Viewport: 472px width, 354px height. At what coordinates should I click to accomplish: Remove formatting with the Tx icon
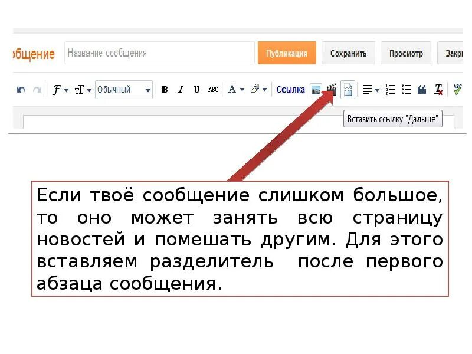pos(438,90)
